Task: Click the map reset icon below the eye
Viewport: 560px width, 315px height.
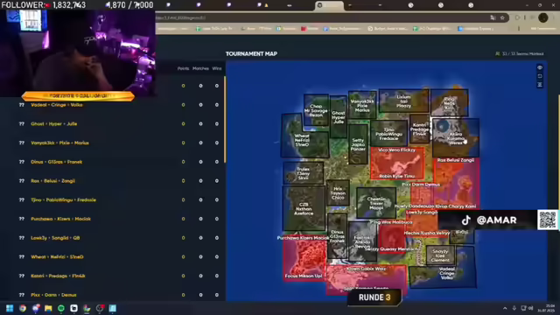Action: [x=540, y=76]
